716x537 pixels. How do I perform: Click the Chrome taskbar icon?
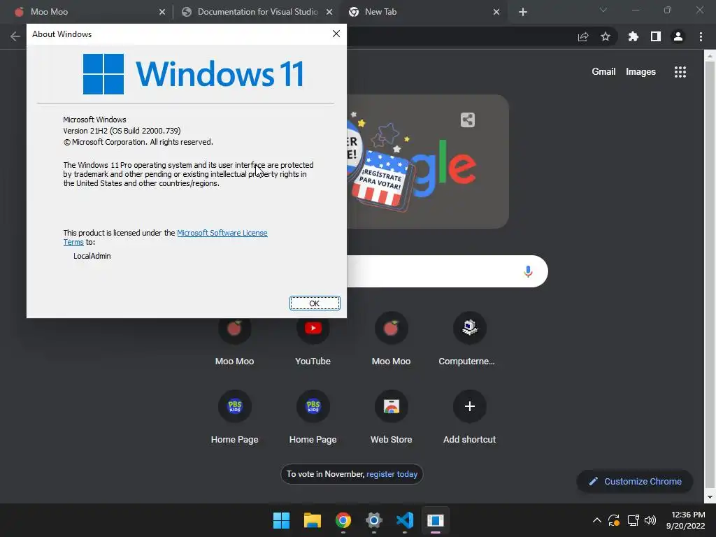[343, 520]
